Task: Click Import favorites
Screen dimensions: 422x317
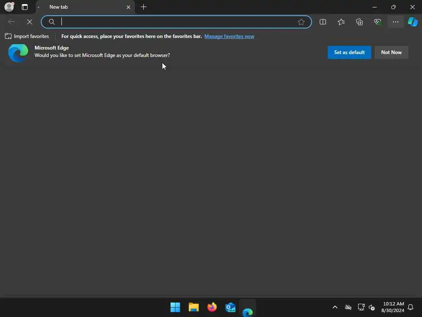Action: click(x=27, y=36)
